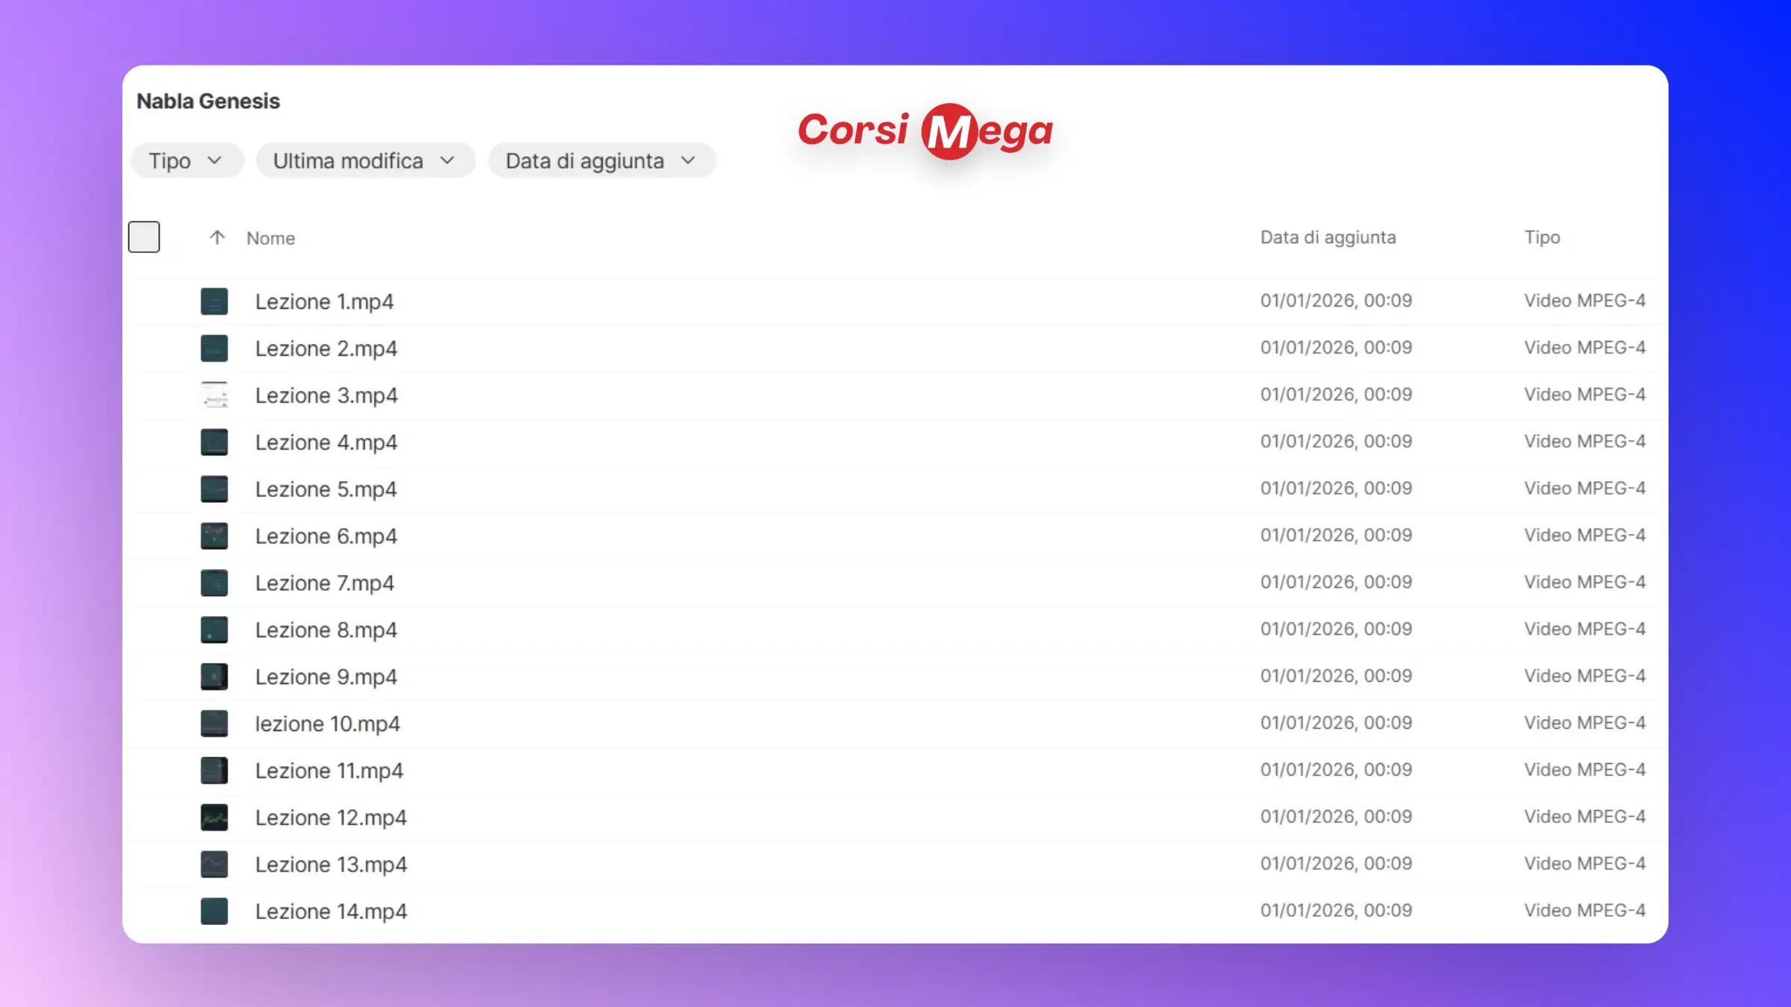
Task: Click the Lezione 6.mp4 video thumbnail icon
Action: (214, 536)
